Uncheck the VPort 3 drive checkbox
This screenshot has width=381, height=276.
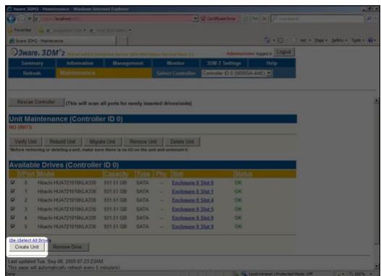(12, 209)
